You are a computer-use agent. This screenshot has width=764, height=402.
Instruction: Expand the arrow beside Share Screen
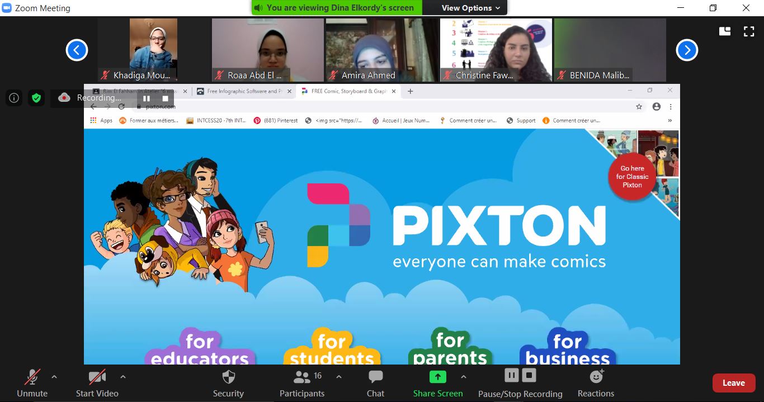(463, 377)
